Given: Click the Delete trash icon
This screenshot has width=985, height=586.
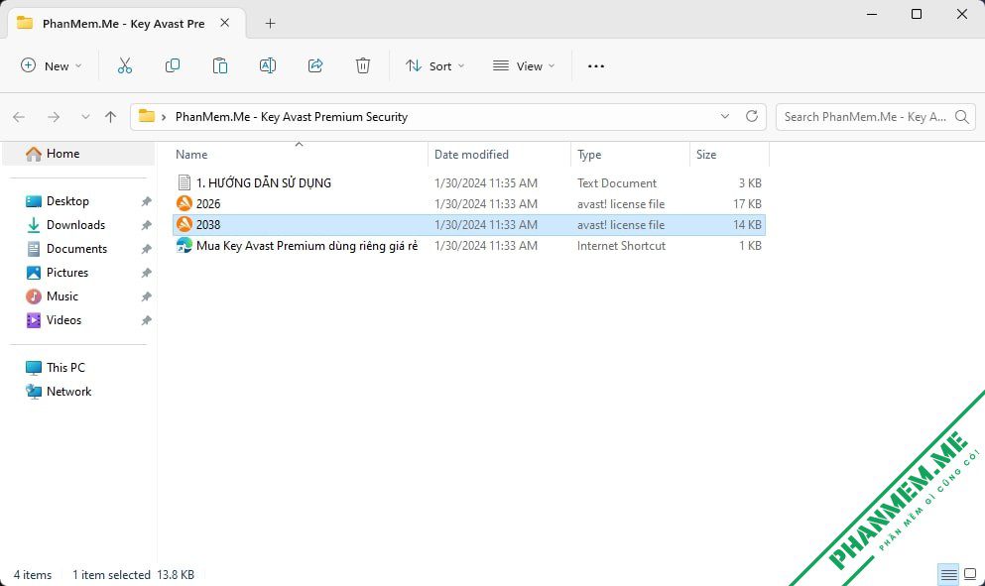Looking at the screenshot, I should pyautogui.click(x=363, y=65).
